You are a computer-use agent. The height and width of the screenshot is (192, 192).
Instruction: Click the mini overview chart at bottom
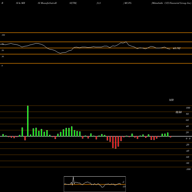coord(95,184)
